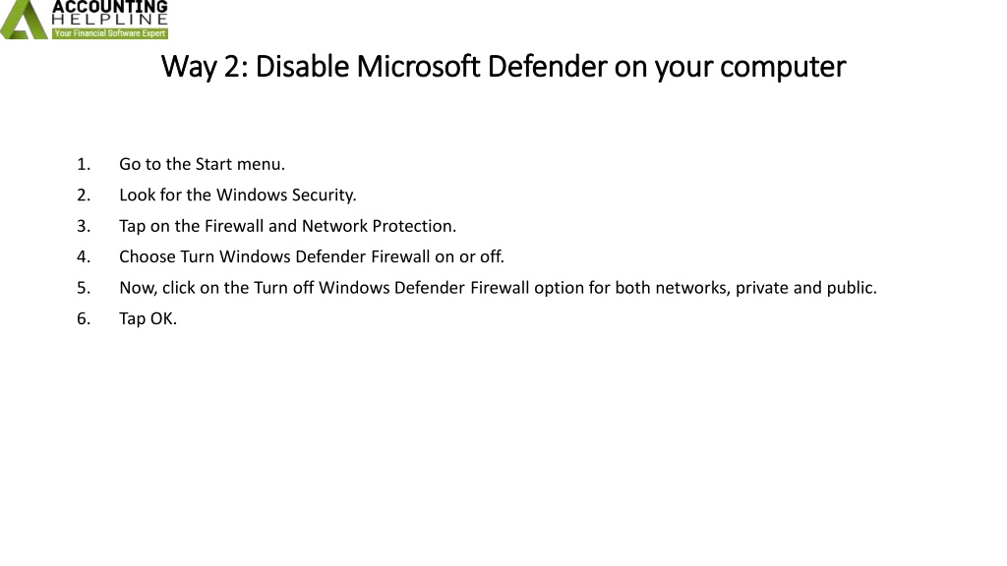The width and height of the screenshot is (1007, 566).
Task: Click the 'Your Financial Software Expert' tagline banner
Action: (x=110, y=33)
